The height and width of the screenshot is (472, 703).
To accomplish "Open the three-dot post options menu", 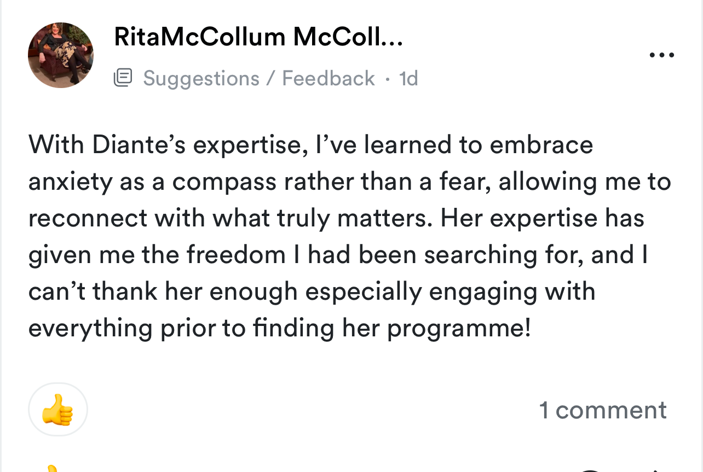I will (661, 55).
